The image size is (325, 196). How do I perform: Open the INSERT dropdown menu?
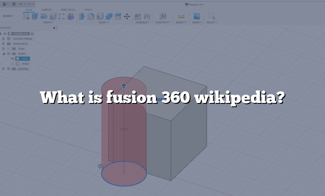(x=197, y=23)
